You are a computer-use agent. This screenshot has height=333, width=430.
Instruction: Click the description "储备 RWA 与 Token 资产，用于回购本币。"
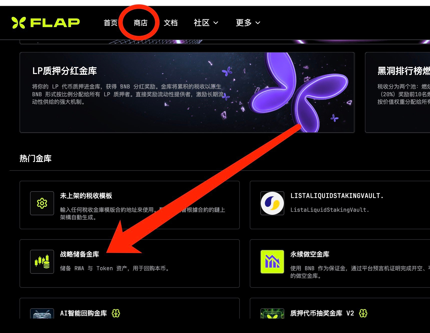point(115,268)
